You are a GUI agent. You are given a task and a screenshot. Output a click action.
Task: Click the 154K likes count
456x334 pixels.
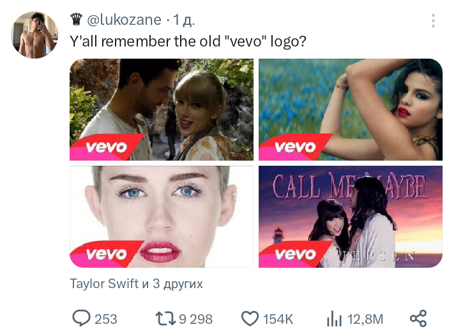point(278,319)
